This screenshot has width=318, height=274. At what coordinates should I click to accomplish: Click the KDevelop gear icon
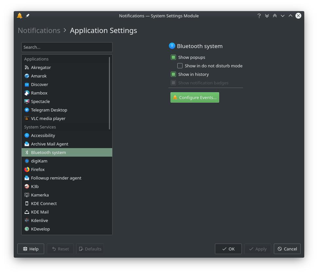pyautogui.click(x=27, y=229)
